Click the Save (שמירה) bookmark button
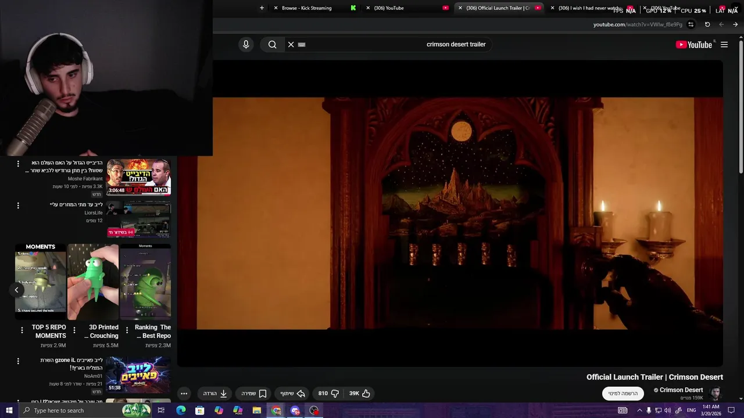This screenshot has height=418, width=744. pyautogui.click(x=253, y=393)
